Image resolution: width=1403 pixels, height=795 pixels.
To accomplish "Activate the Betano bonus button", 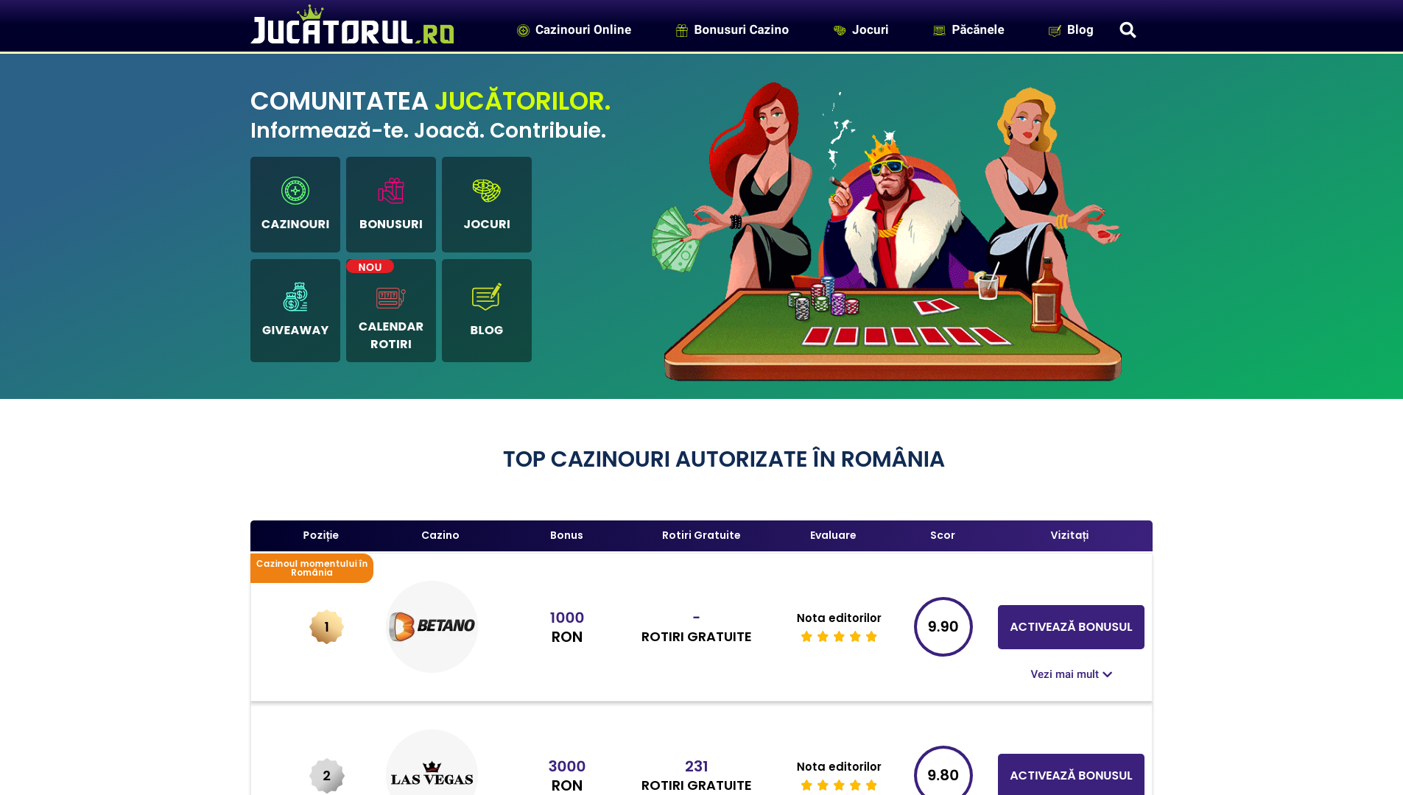I will (1071, 627).
